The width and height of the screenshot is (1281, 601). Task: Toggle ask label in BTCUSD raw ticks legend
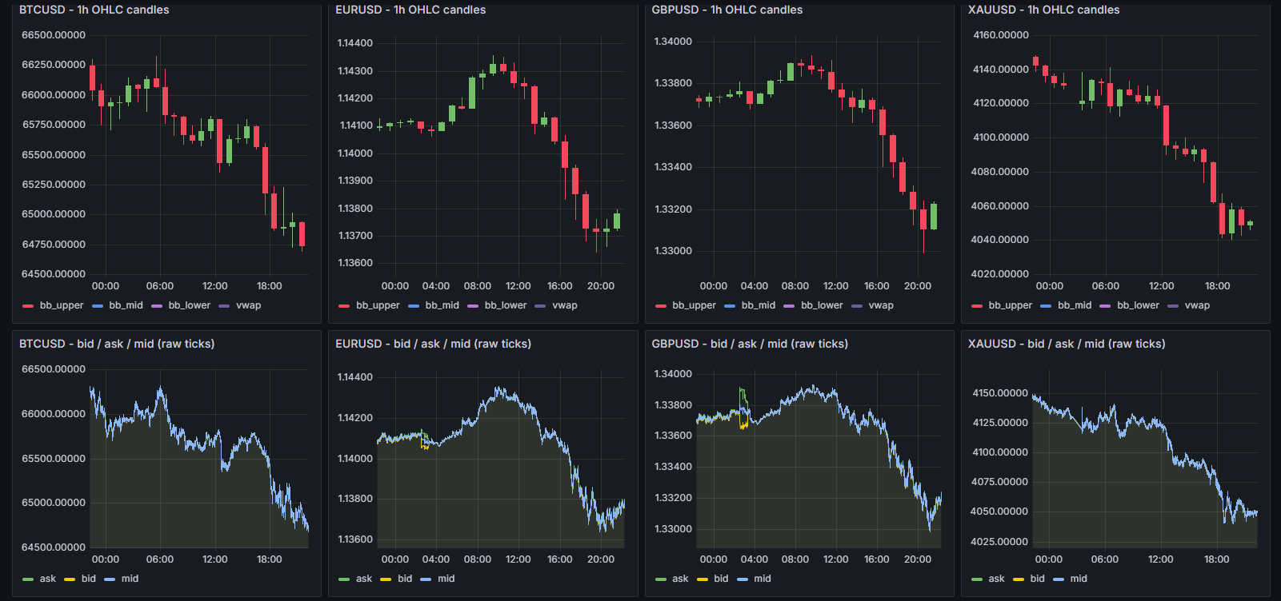[48, 579]
